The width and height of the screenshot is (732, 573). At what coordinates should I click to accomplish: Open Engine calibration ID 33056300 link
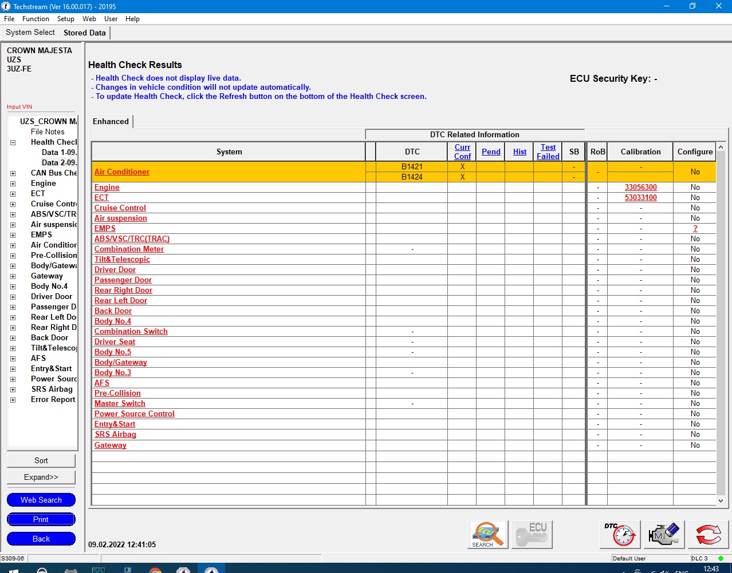tap(640, 187)
